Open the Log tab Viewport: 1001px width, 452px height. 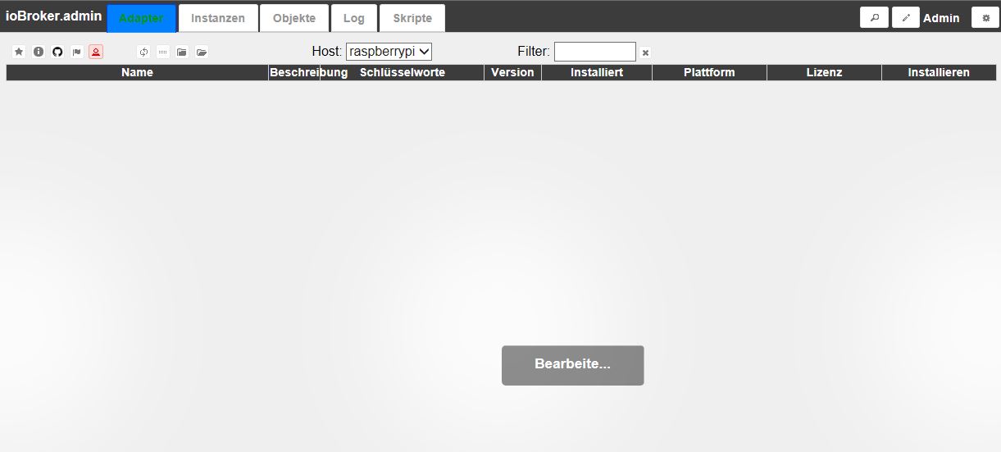click(354, 18)
